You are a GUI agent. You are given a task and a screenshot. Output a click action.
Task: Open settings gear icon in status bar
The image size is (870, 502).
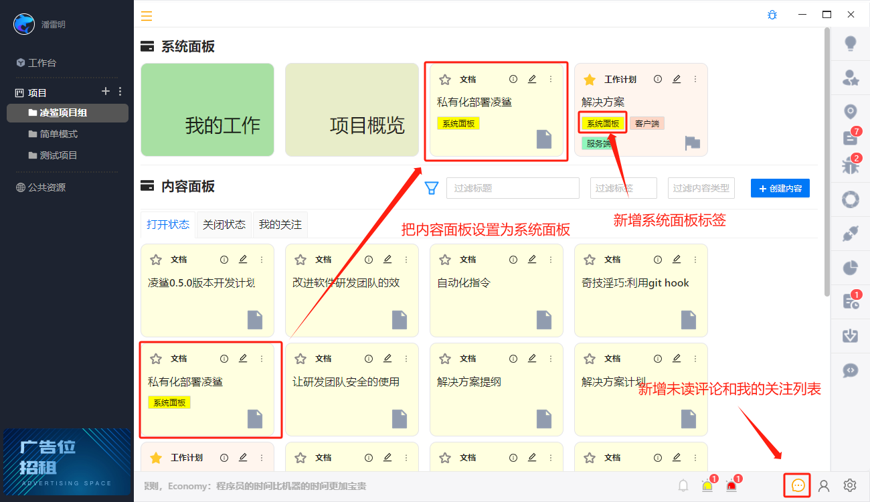click(850, 485)
